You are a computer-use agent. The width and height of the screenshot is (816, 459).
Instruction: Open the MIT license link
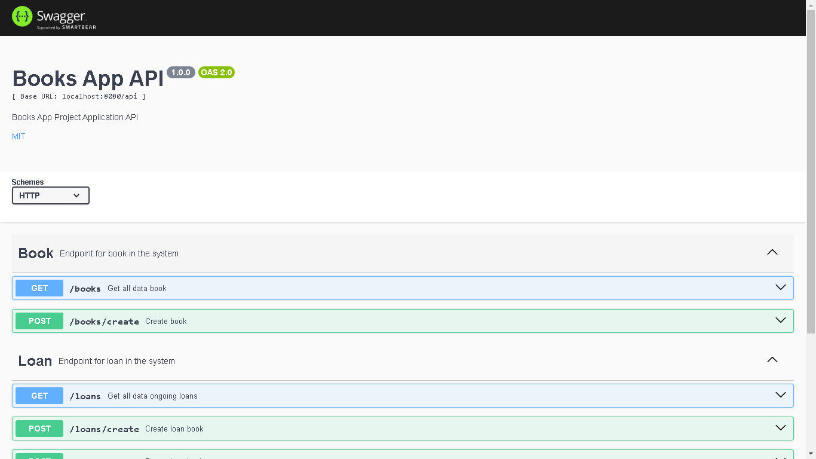click(x=19, y=136)
